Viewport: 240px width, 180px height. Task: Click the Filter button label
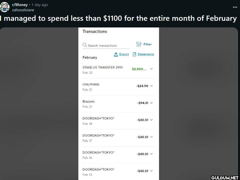click(147, 44)
